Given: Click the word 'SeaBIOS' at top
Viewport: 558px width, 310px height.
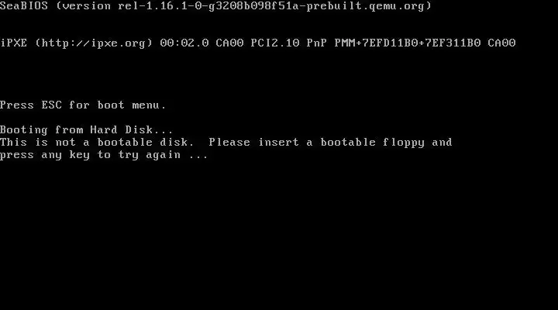Looking at the screenshot, I should 24,5.
